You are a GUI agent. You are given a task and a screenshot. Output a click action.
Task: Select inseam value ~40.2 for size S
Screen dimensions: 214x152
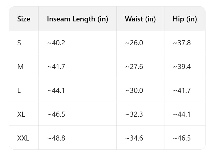(x=56, y=43)
